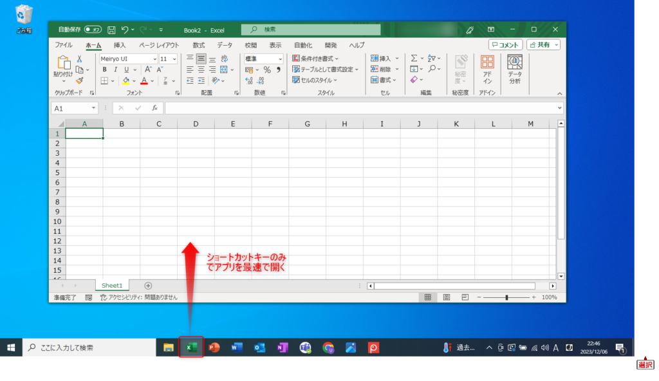Screen dimensions: 659x381
Task: Open the Name Box dropdown arrow
Action: tap(93, 108)
